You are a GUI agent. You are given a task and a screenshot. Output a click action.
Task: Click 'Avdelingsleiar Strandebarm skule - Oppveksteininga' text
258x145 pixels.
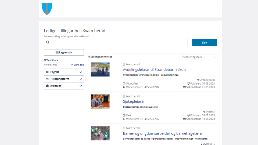[x=151, y=75]
